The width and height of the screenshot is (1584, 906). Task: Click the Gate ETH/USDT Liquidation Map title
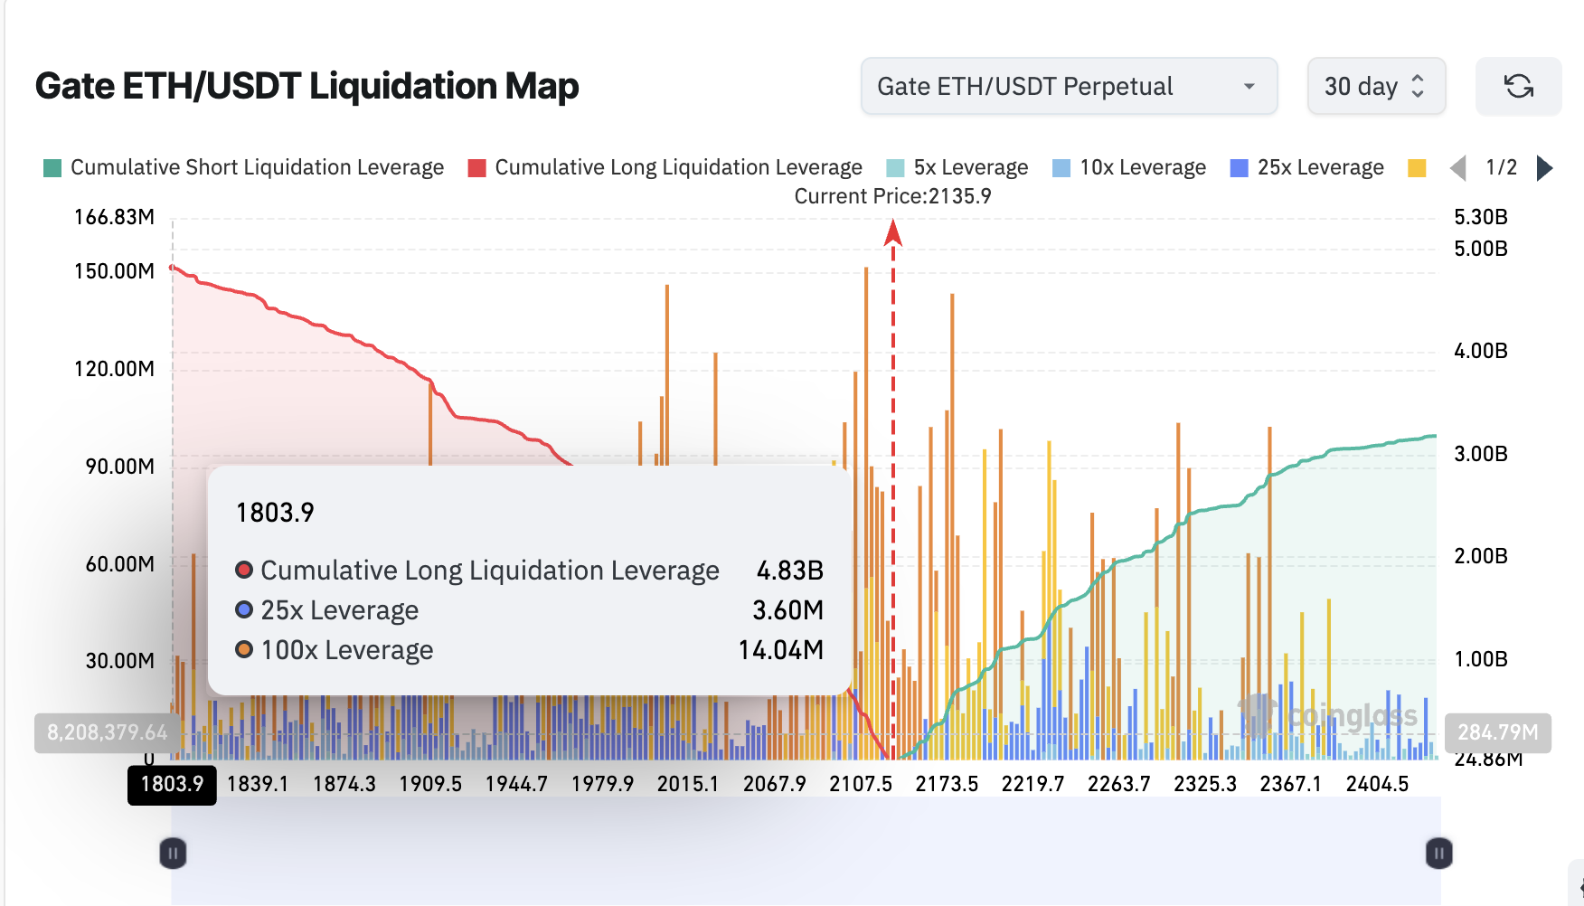coord(307,87)
